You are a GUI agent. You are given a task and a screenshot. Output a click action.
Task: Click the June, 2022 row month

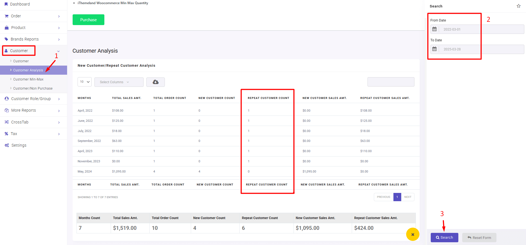click(x=85, y=121)
